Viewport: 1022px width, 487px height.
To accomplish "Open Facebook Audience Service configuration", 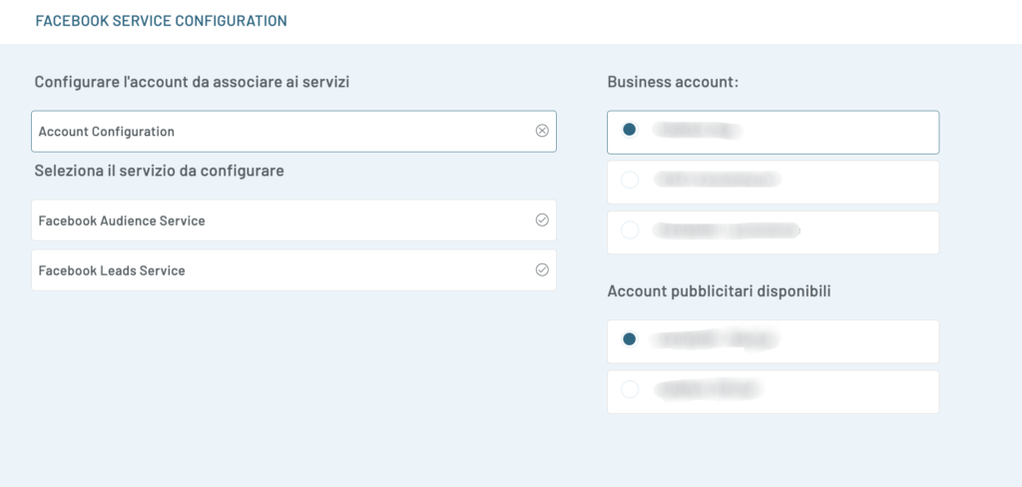I will 294,221.
